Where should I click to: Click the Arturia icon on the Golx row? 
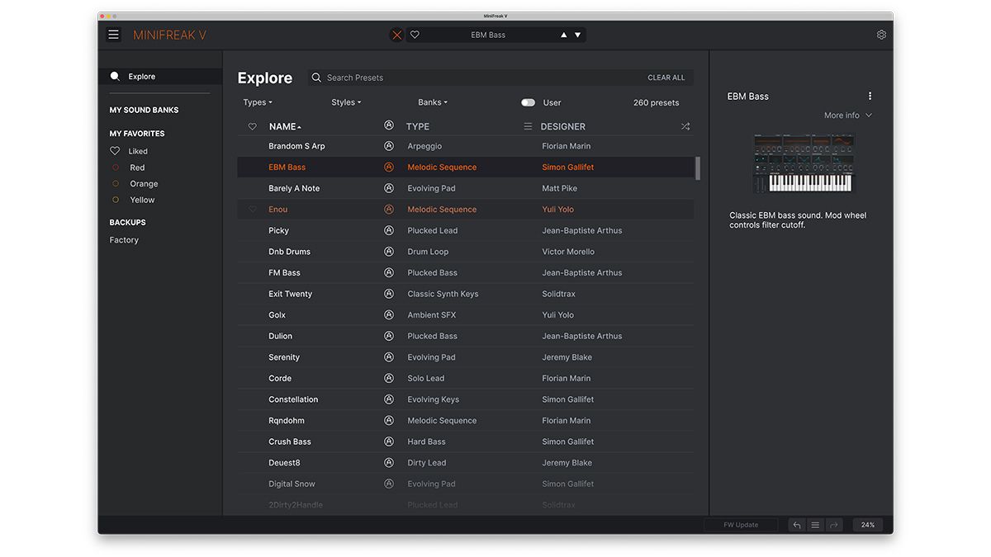click(x=389, y=315)
